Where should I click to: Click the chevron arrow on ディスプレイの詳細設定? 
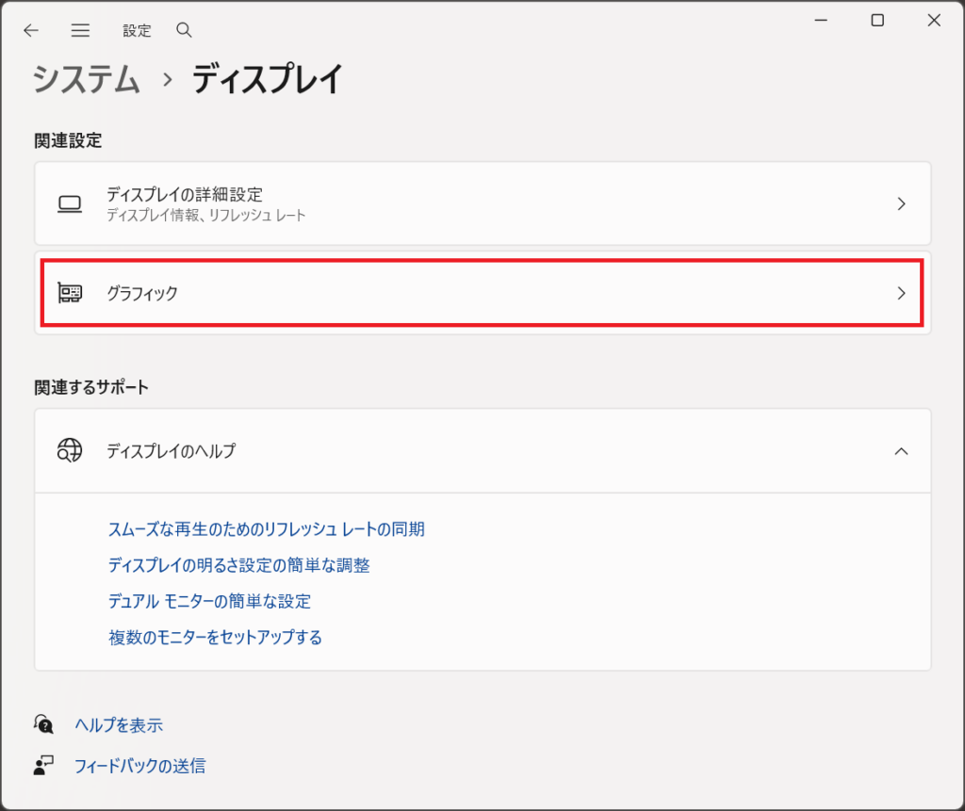(901, 203)
